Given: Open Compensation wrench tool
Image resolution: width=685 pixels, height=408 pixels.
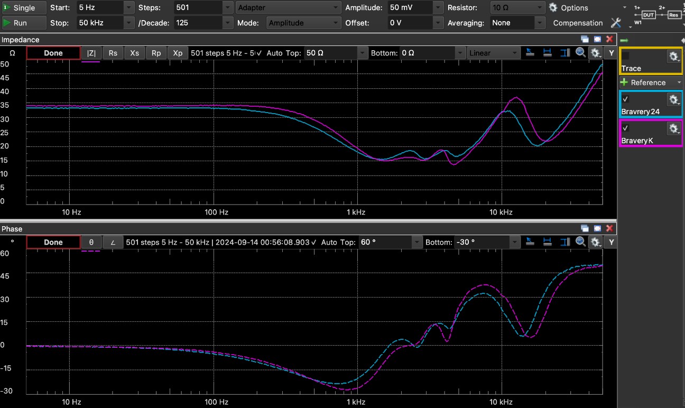Looking at the screenshot, I should point(616,23).
